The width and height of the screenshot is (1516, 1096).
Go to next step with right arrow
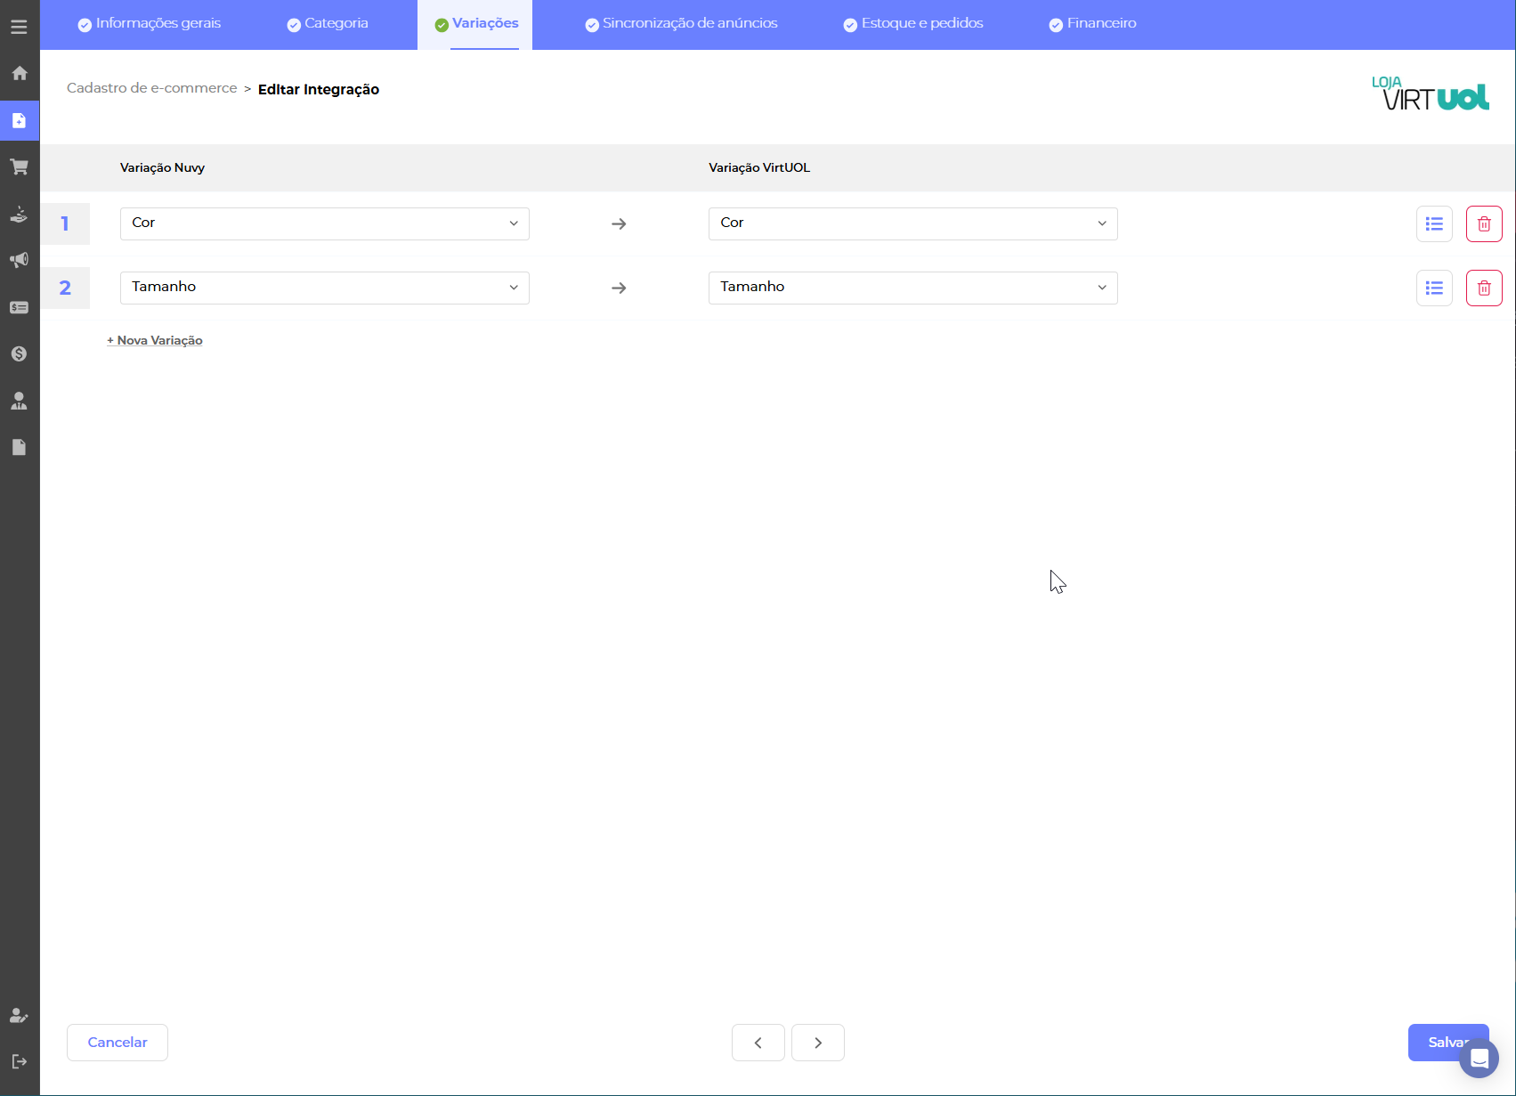point(817,1043)
